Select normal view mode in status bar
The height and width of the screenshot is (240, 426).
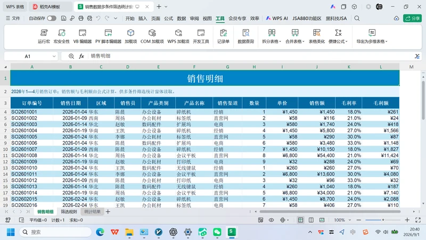pyautogui.click(x=300, y=220)
